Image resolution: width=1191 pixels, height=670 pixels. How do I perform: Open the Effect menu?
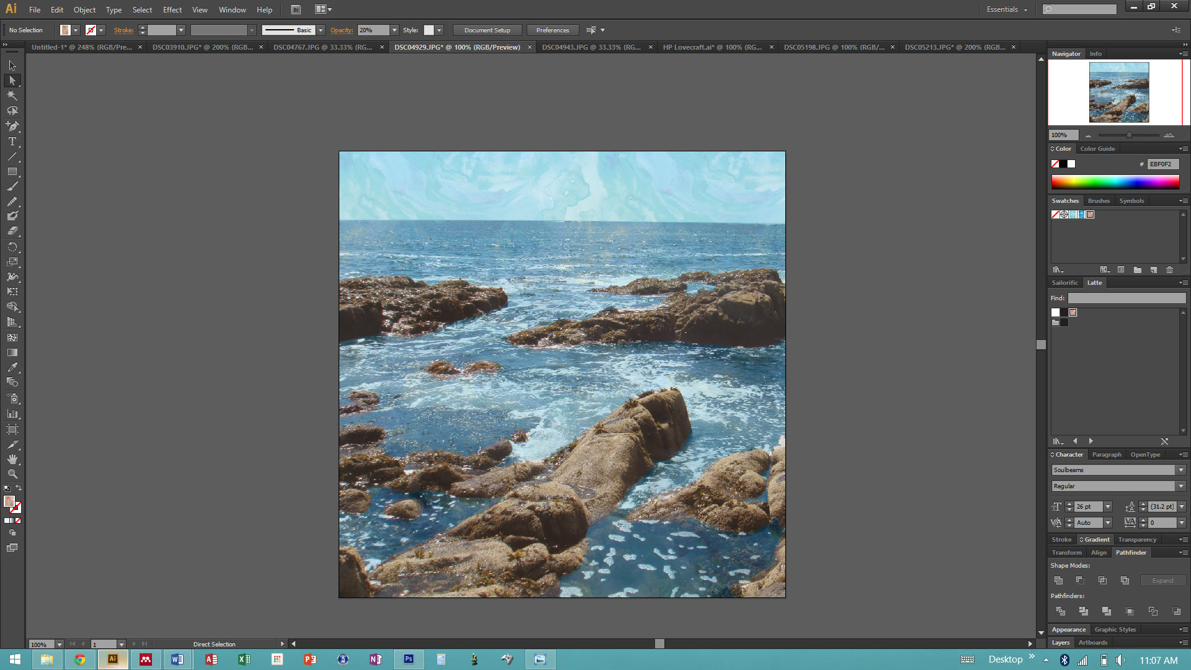pyautogui.click(x=172, y=9)
